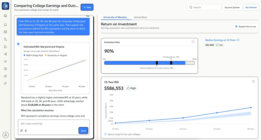Click the 15-Year ROI help question icon

coord(253,81)
